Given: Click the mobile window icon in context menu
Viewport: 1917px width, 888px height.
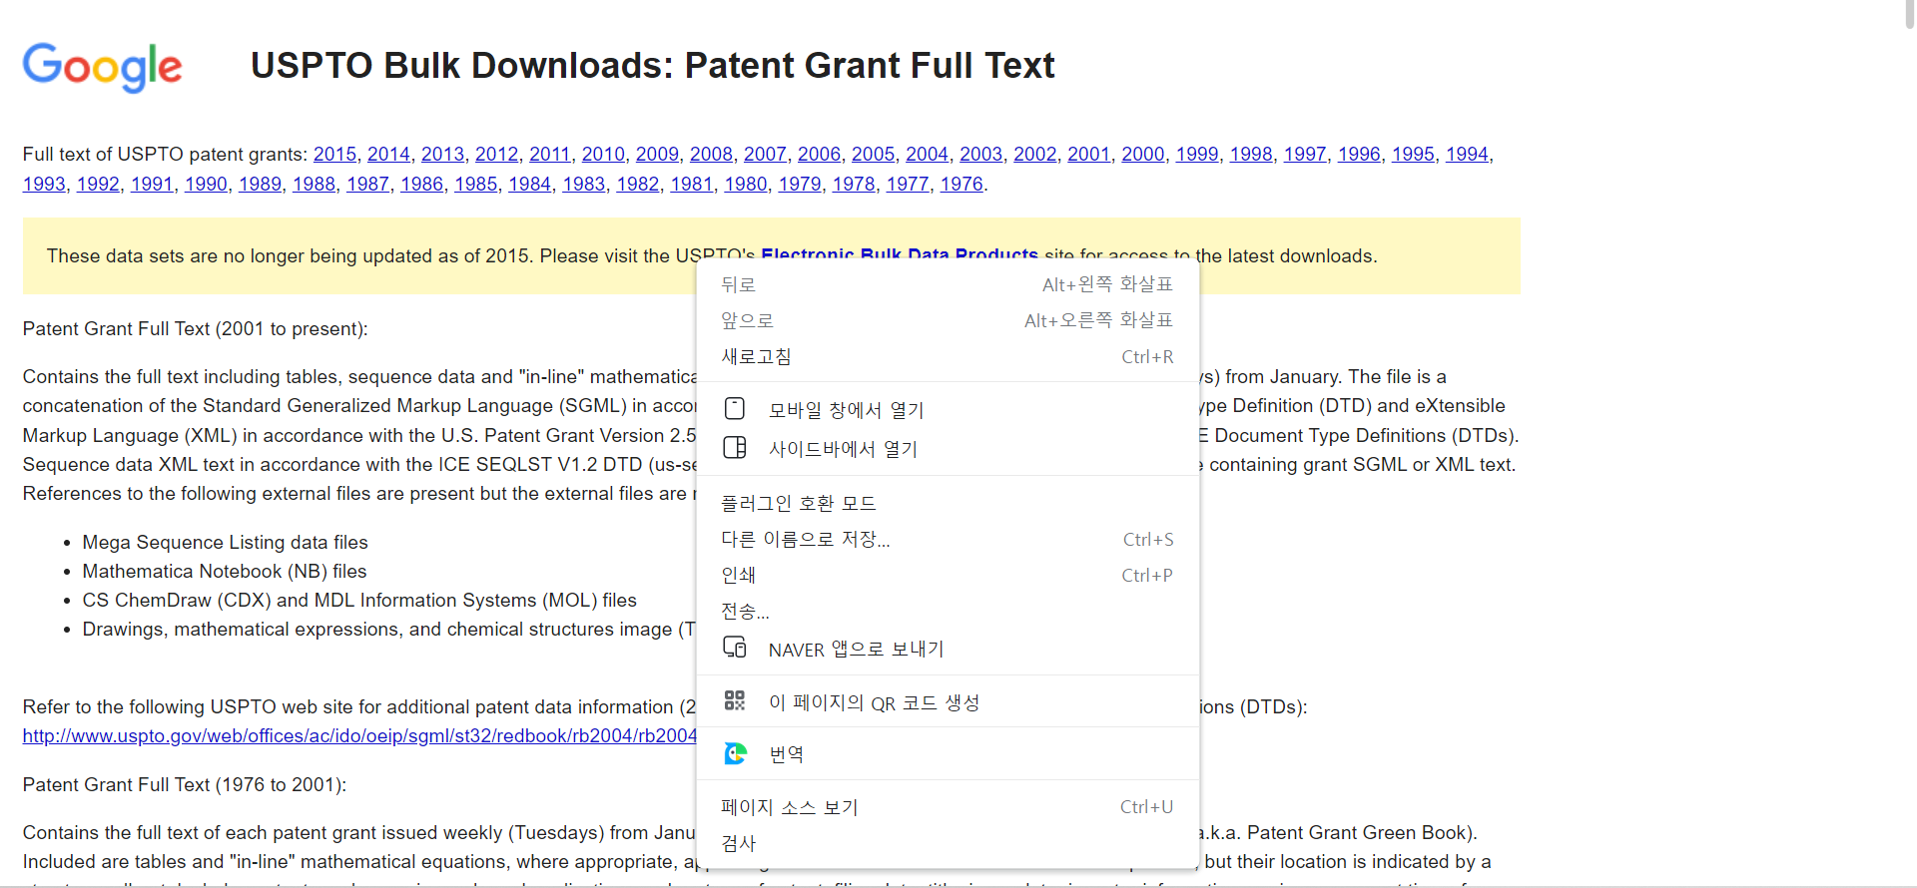Looking at the screenshot, I should (x=735, y=408).
